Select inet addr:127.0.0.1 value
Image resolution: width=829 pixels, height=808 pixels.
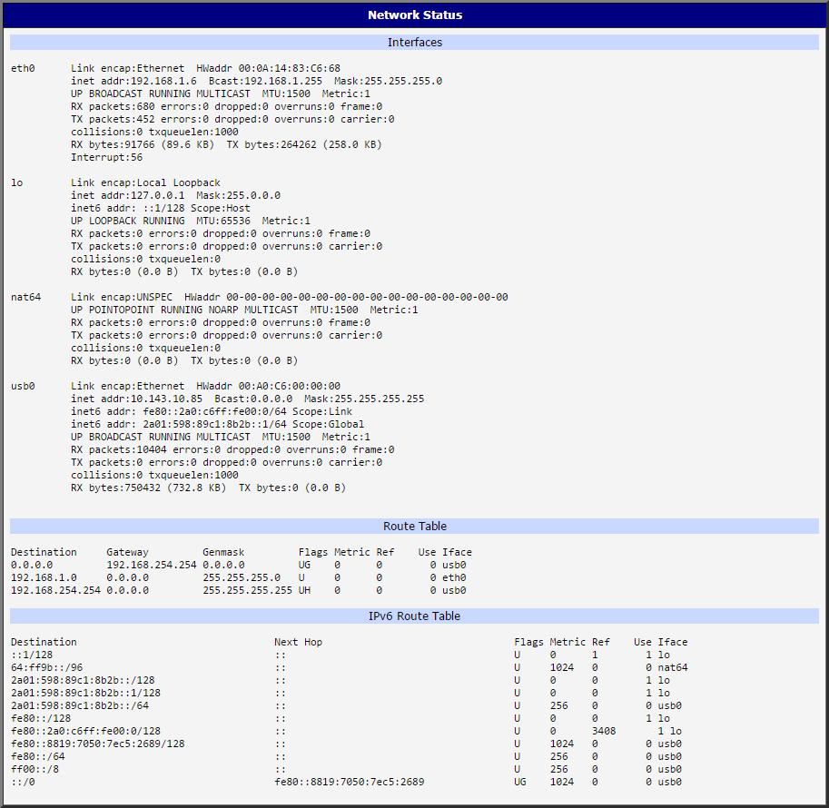click(128, 195)
